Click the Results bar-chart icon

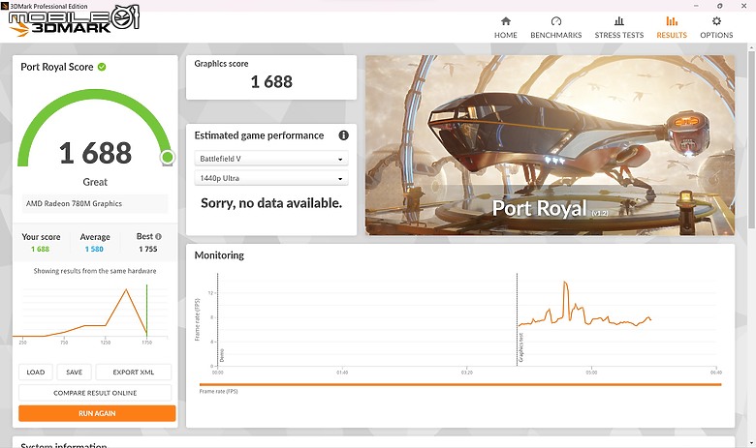tap(672, 21)
